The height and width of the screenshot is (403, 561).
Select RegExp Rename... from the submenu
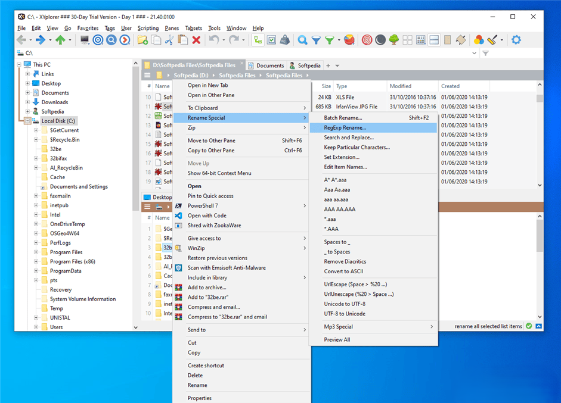pos(373,128)
